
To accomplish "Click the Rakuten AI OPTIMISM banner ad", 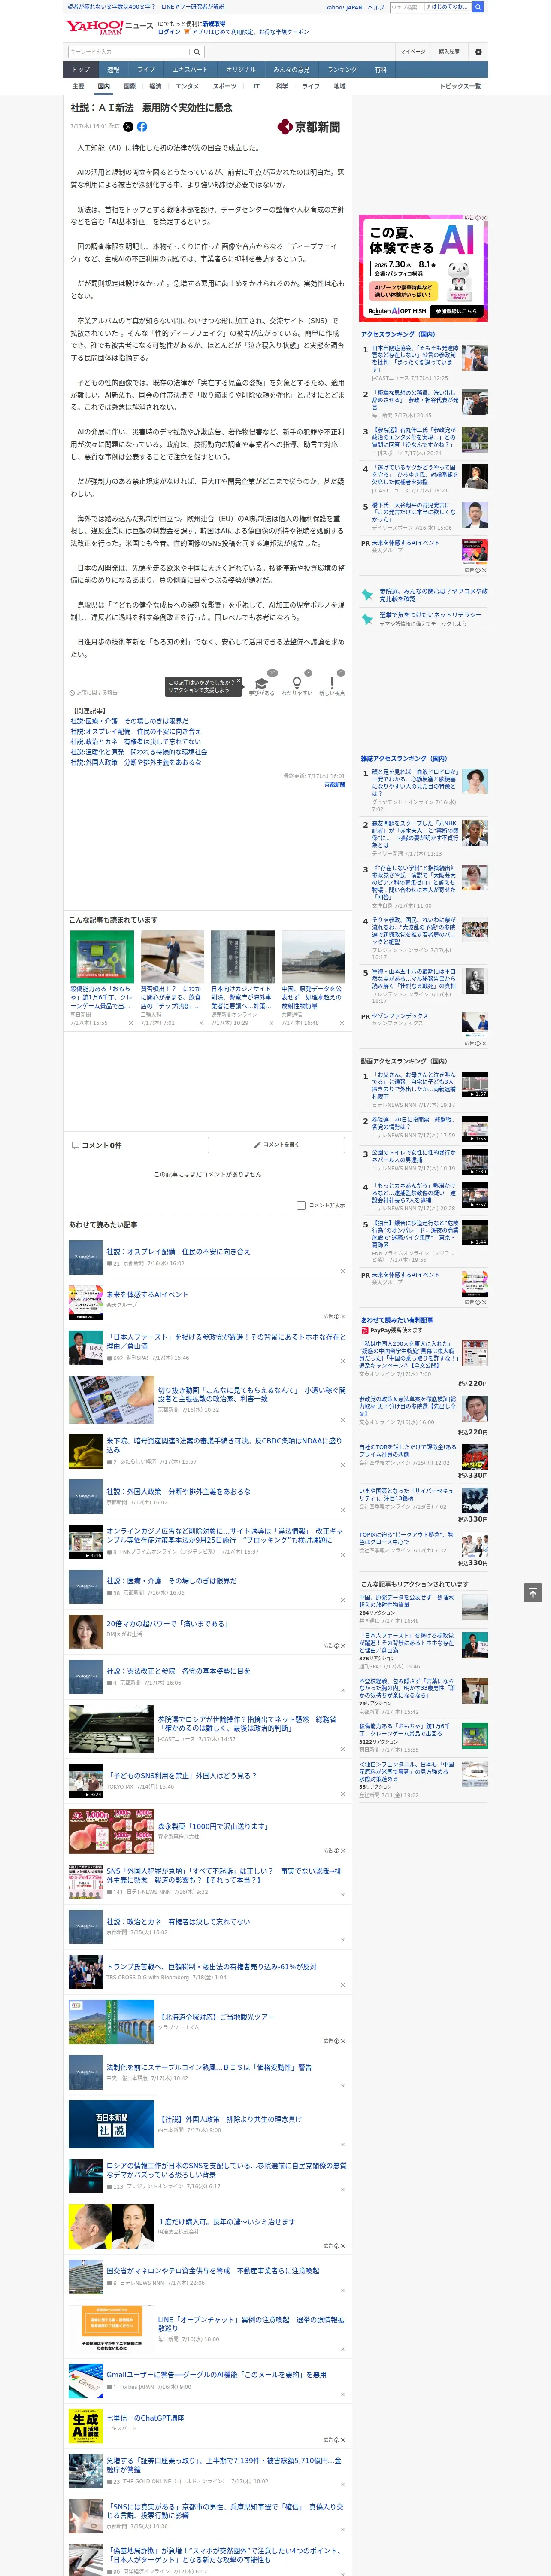I will point(423,268).
